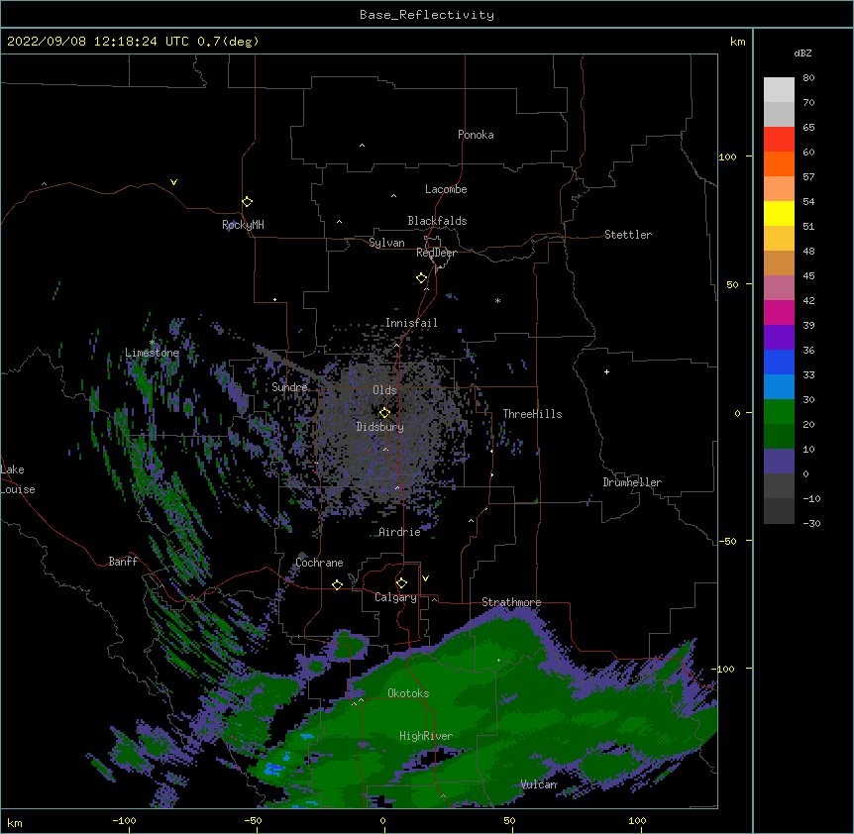Select the Drumheller label

pos(632,482)
